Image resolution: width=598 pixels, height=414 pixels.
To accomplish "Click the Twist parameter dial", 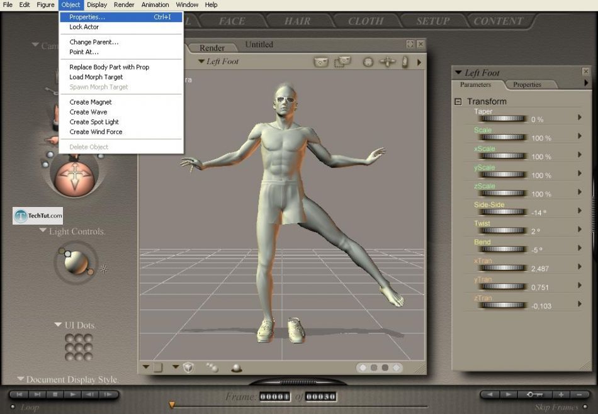I will (503, 231).
